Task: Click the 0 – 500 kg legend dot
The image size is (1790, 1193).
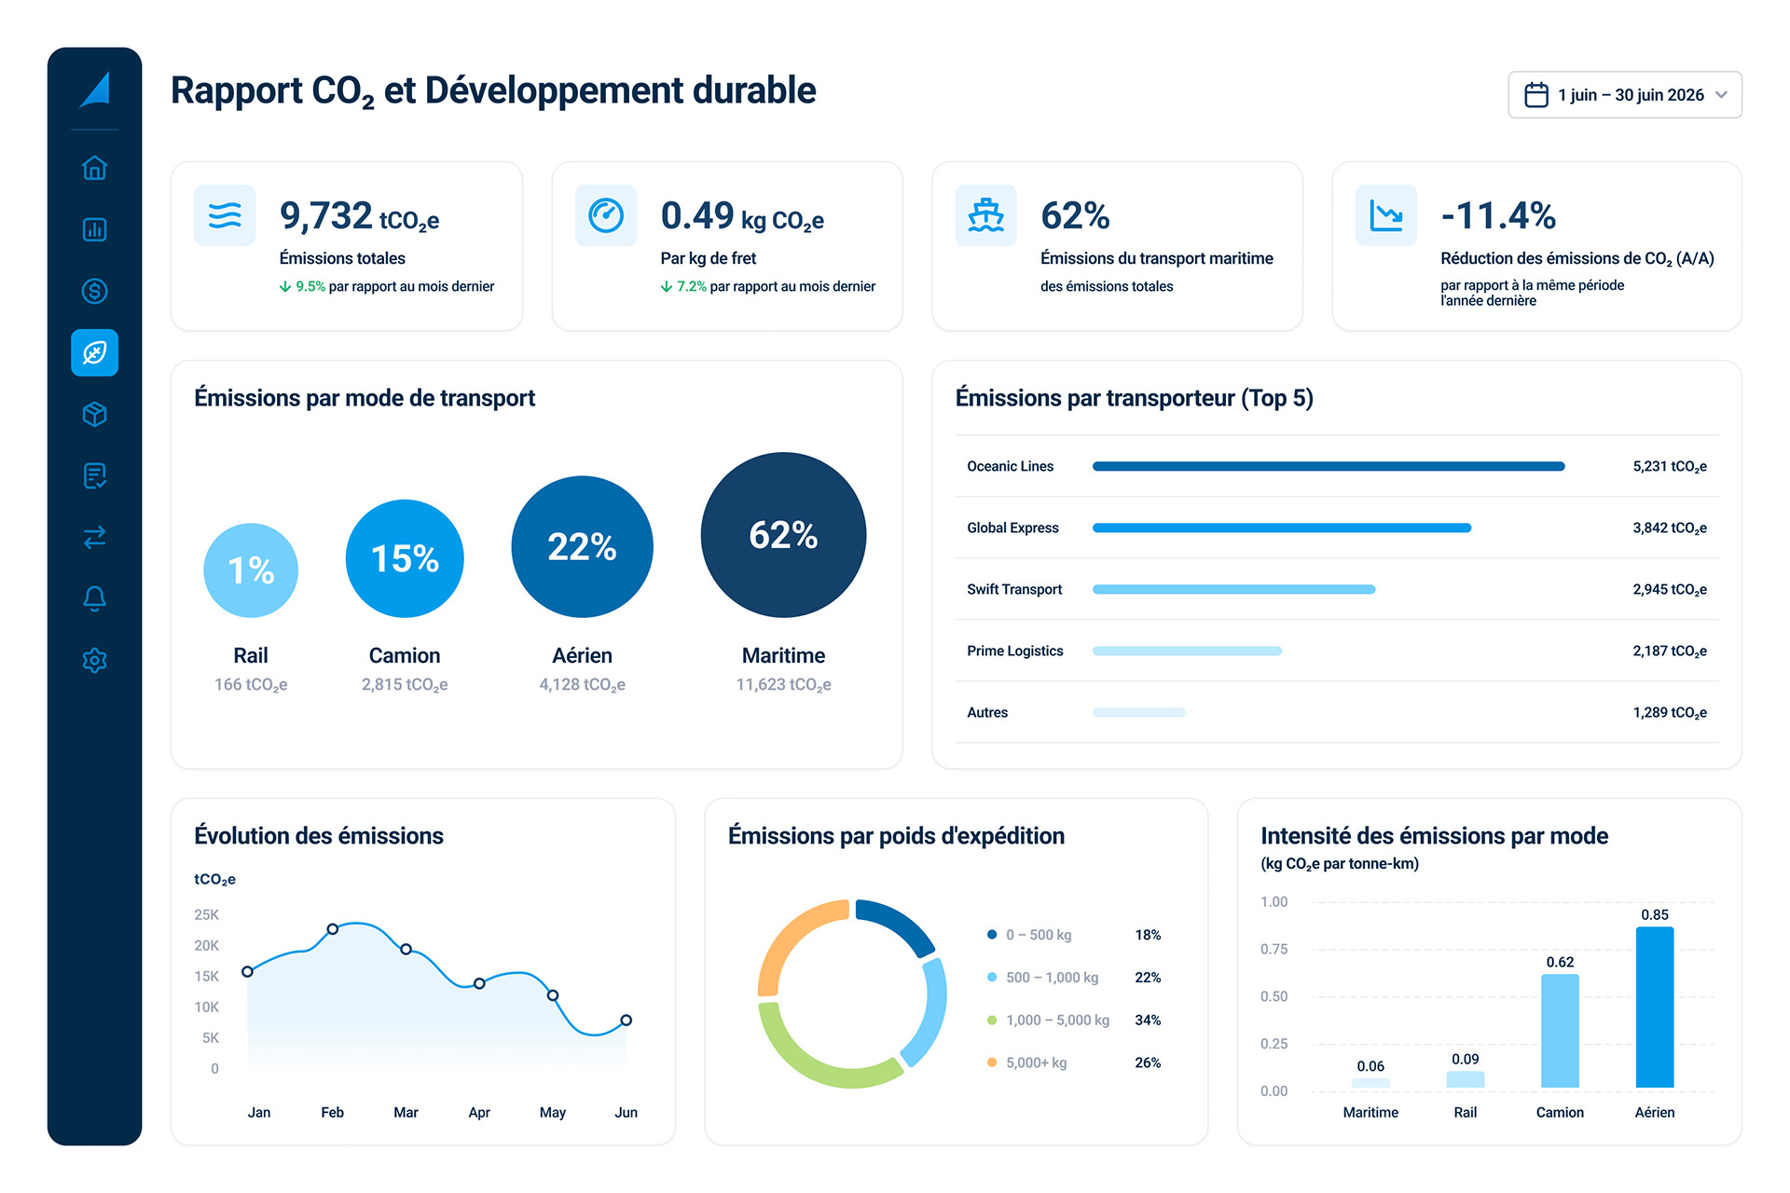Action: click(x=992, y=935)
